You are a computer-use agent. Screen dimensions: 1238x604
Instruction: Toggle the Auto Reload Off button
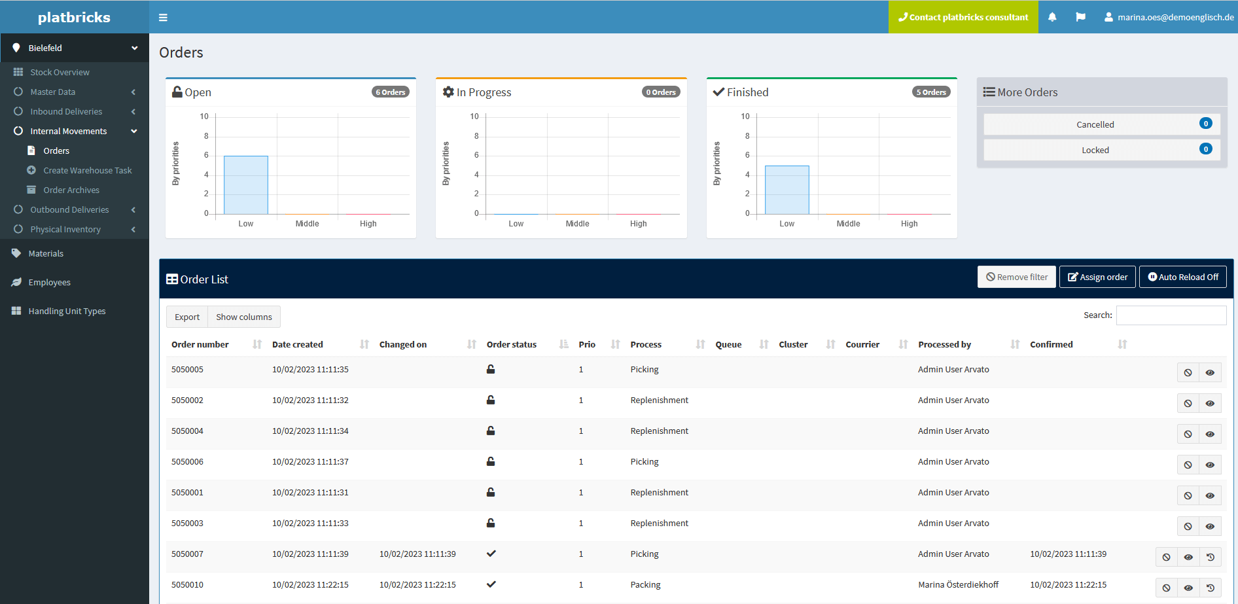click(x=1182, y=276)
